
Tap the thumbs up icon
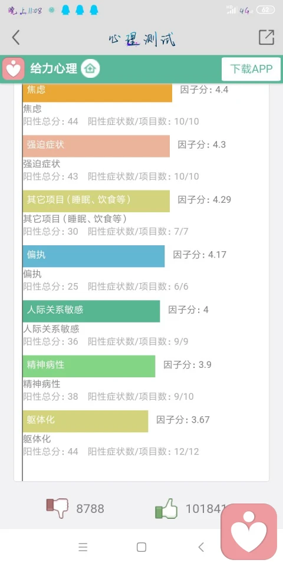166,508
